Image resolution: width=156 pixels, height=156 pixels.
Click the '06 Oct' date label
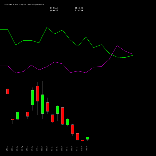52,149
